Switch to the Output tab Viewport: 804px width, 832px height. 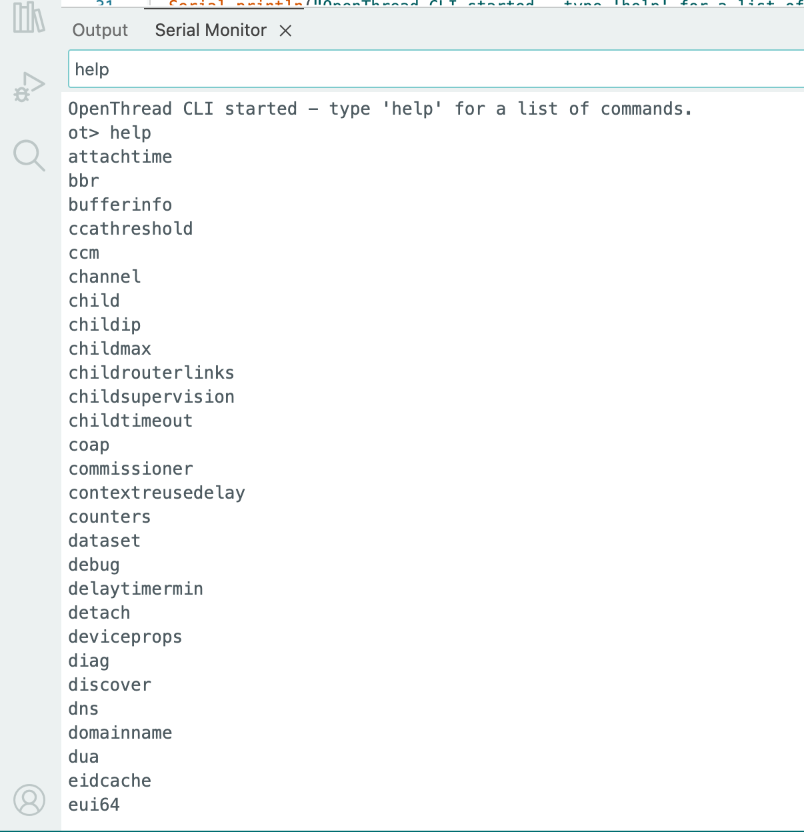coord(100,31)
